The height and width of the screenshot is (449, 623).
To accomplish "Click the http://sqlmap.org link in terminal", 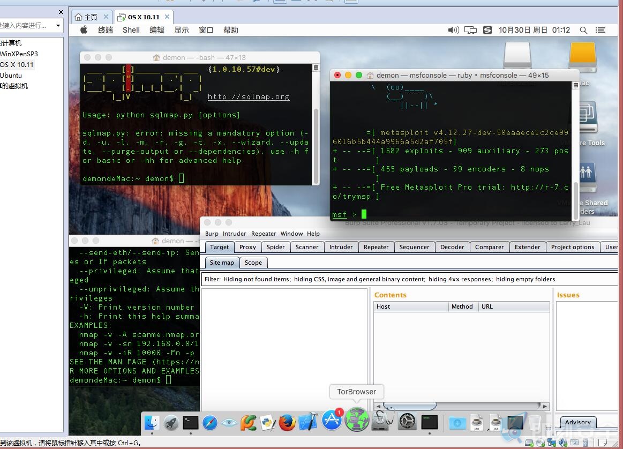I will (249, 96).
